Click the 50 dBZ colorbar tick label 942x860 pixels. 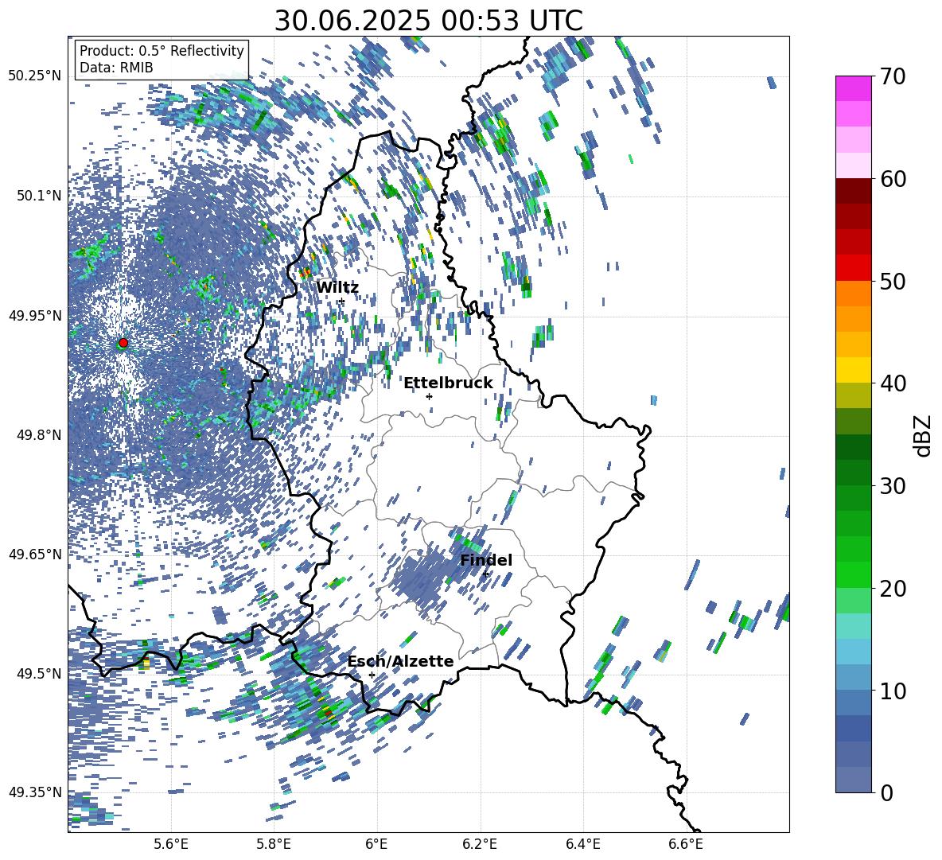(x=893, y=281)
